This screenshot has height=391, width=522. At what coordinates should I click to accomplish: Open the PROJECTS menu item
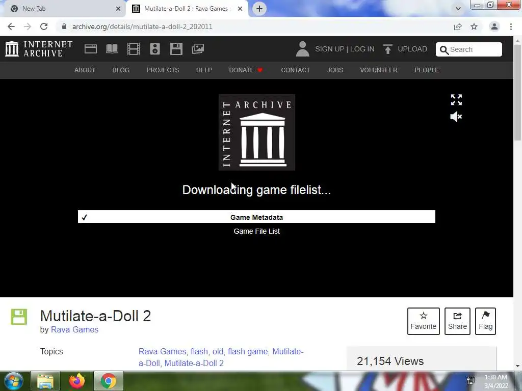click(x=163, y=70)
